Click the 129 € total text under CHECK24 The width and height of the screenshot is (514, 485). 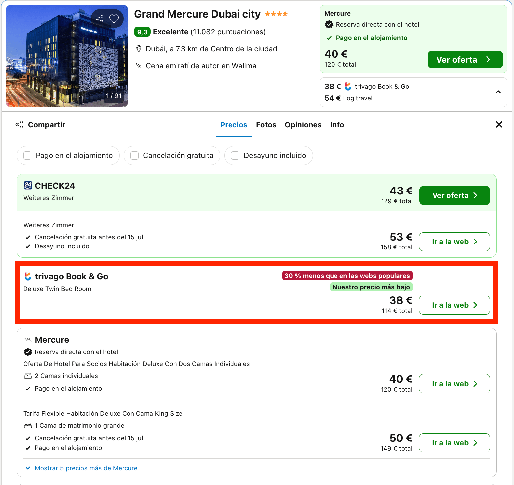(397, 201)
